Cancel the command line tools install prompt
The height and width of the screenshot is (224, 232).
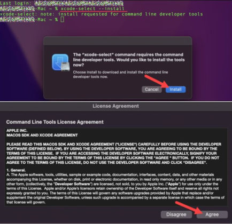pyautogui.click(x=152, y=90)
